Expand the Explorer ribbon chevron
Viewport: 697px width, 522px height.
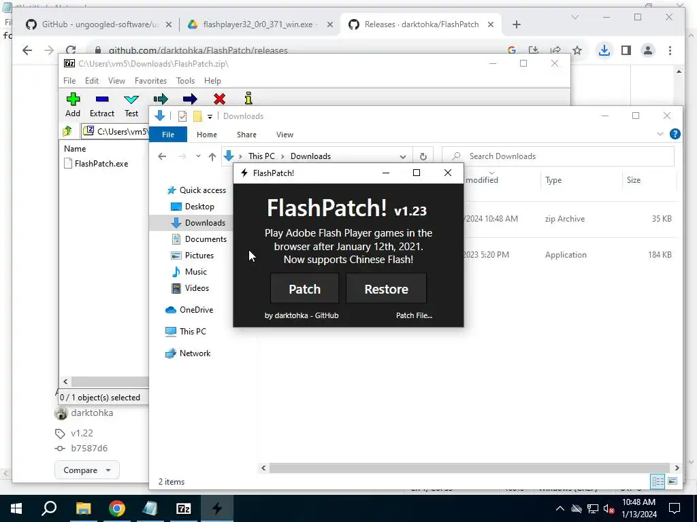[660, 134]
